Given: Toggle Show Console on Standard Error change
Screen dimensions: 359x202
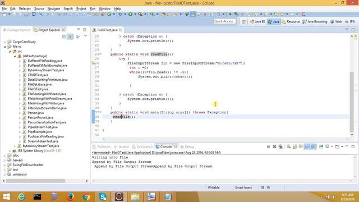Looking at the screenshot, I should [313, 146].
